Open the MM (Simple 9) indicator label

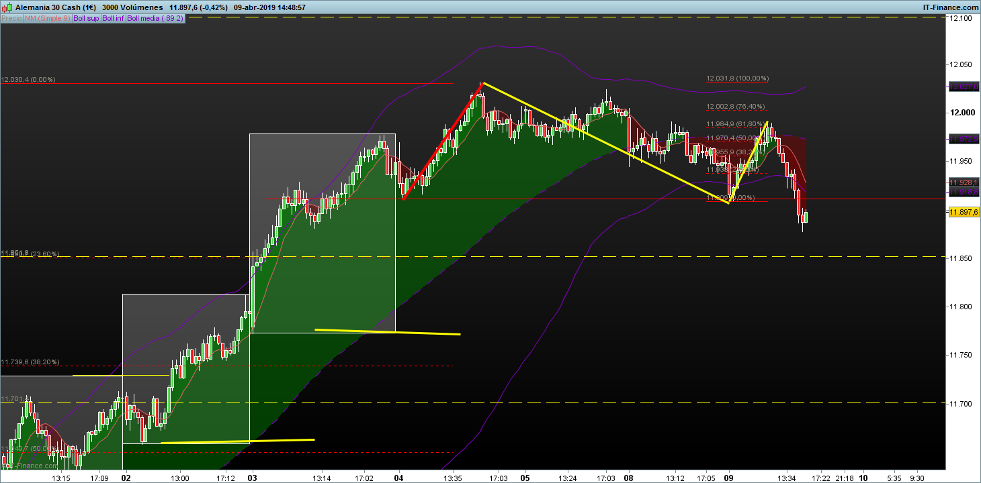(x=48, y=18)
